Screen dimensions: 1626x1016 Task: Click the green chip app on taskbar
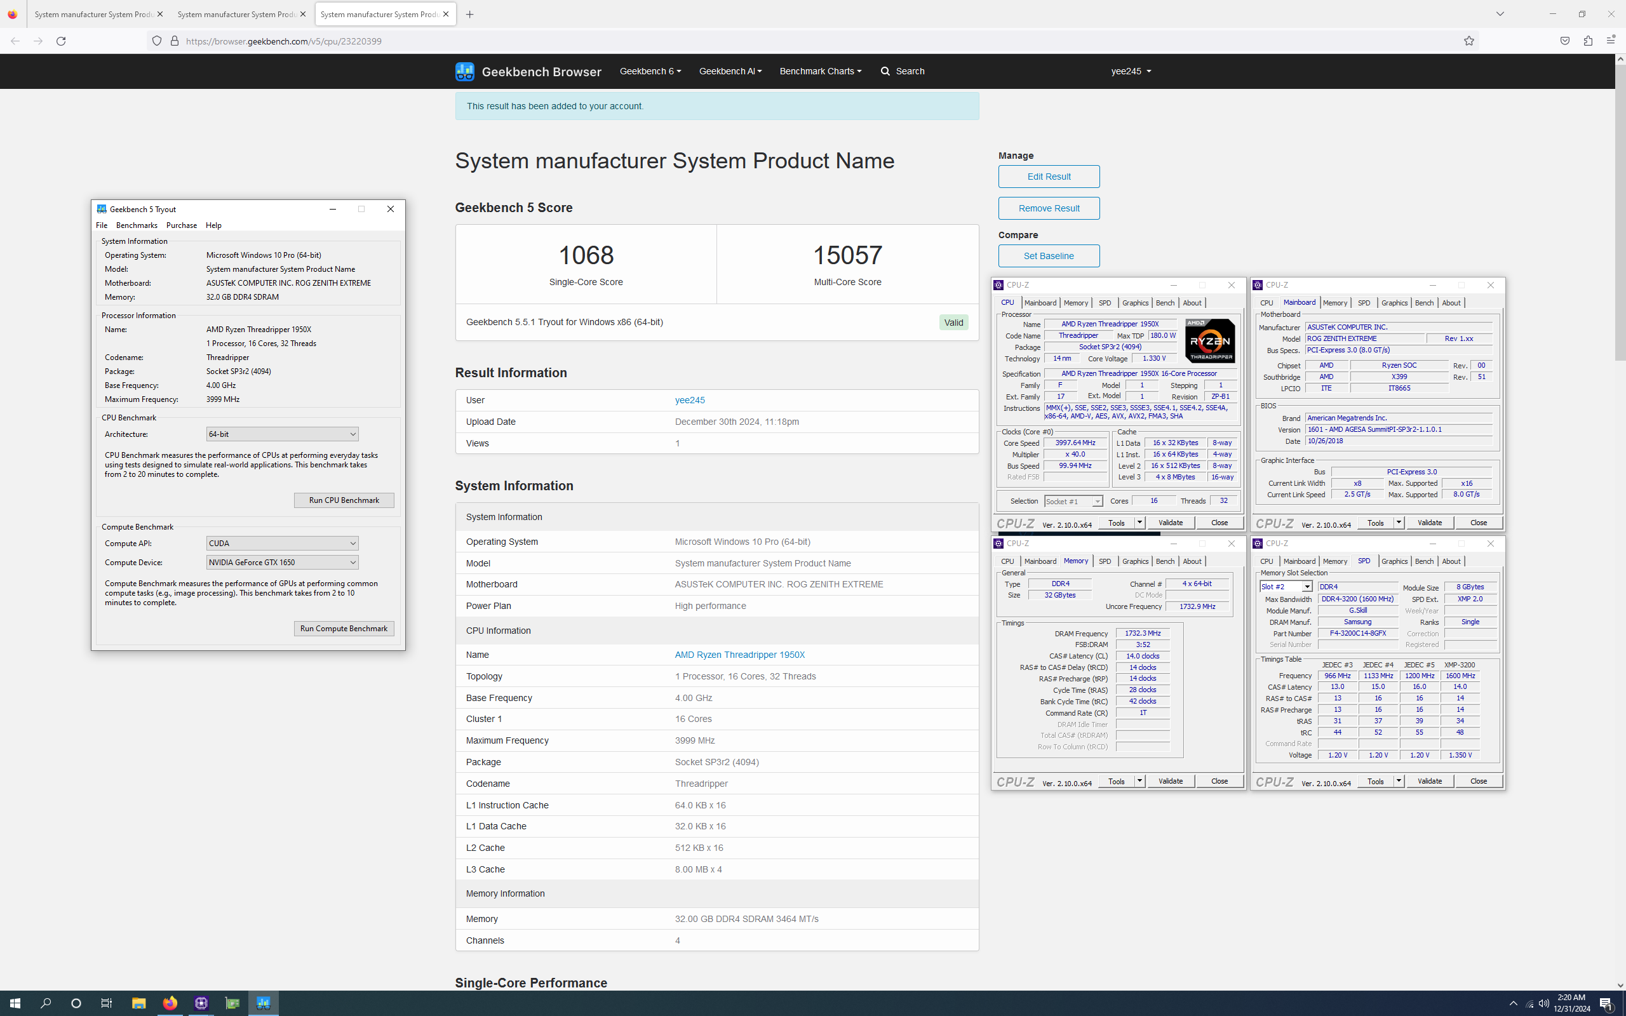point(232,1003)
